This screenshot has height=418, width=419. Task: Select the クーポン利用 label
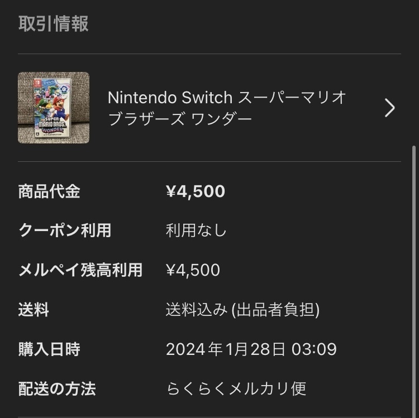pos(65,230)
